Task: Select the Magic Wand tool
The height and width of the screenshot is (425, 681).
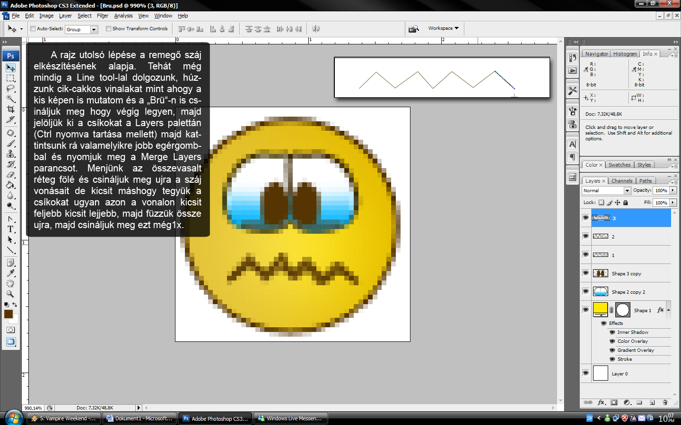Action: click(x=10, y=99)
